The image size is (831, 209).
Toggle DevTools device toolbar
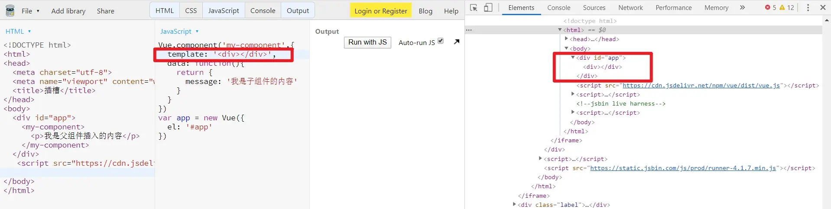tap(488, 7)
